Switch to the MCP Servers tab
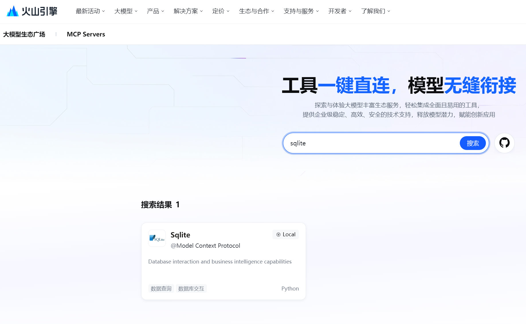Viewport: 526px width, 324px height. click(x=86, y=34)
